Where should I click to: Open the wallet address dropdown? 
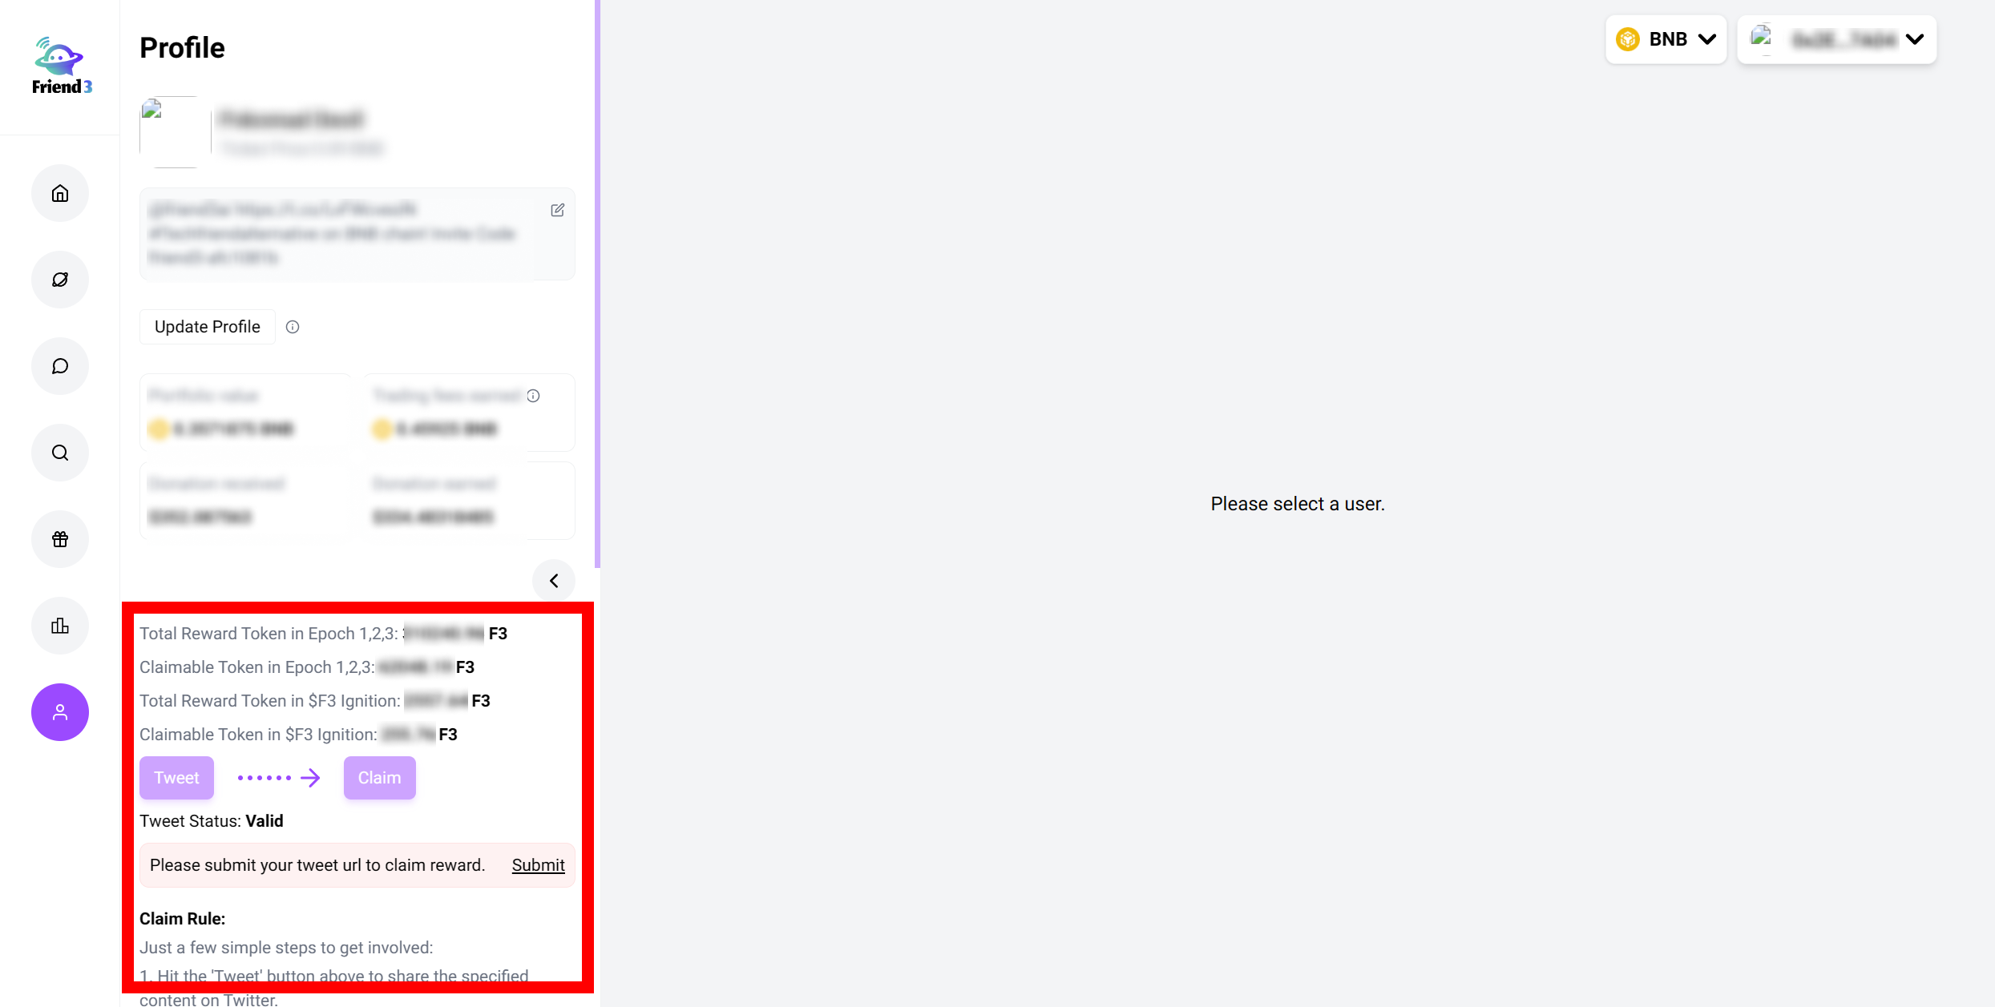(1836, 39)
